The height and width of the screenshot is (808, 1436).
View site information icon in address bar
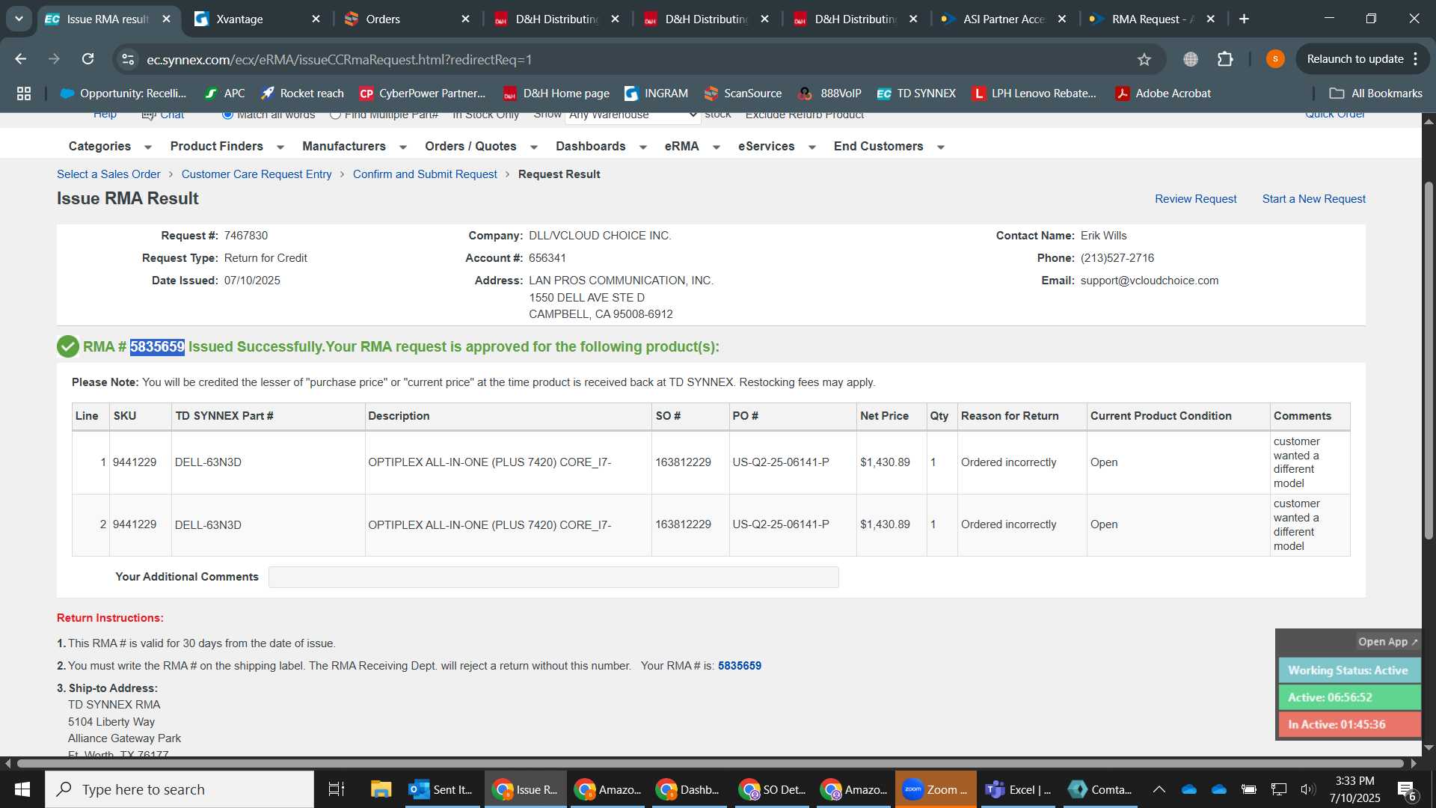click(x=129, y=59)
